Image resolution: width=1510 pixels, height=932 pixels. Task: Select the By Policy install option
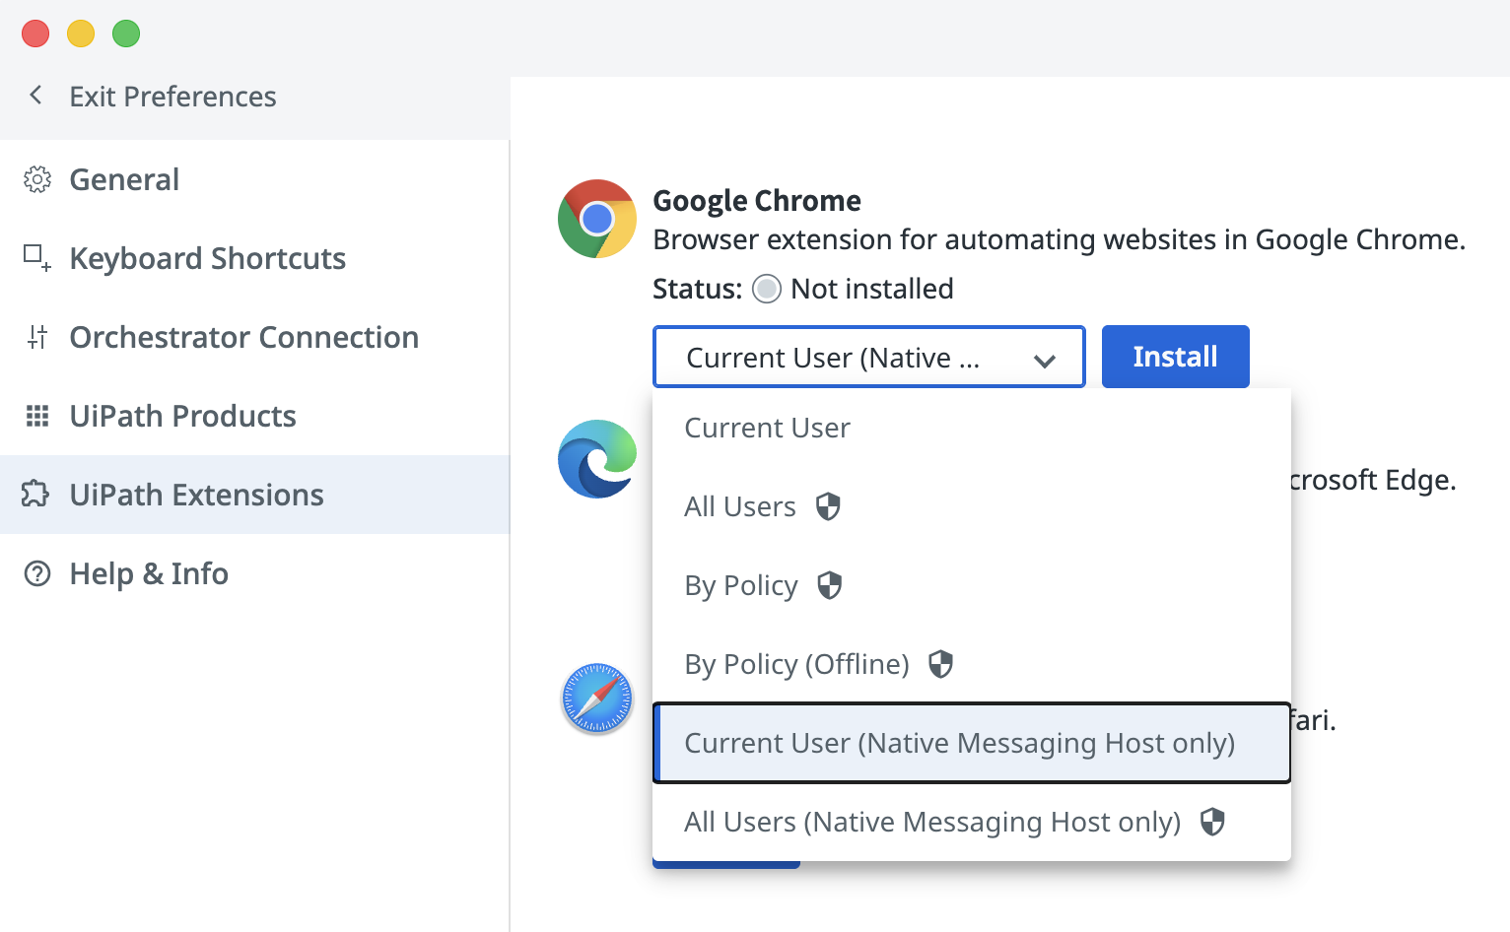pyautogui.click(x=972, y=585)
